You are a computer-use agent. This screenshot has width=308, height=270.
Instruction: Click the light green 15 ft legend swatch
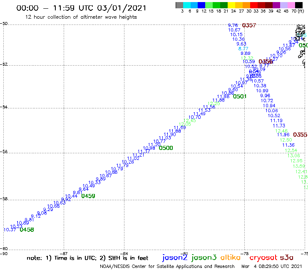[209, 5]
